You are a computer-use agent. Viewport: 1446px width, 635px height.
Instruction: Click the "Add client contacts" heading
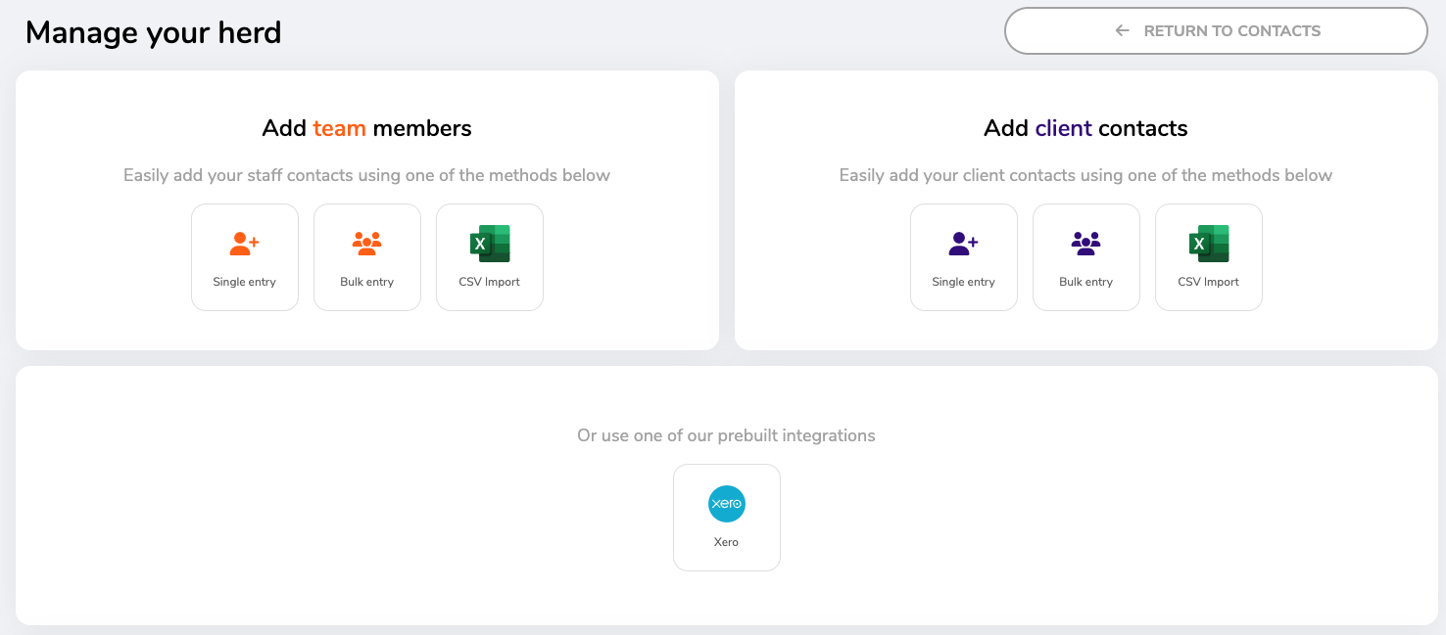click(1085, 128)
